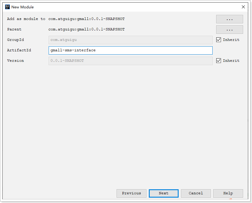
Task: Click the disabled Version field
Action: (130, 61)
